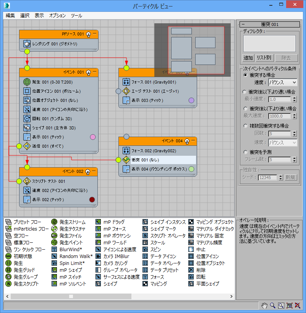Click 表示 004 green color swatch

191,169
